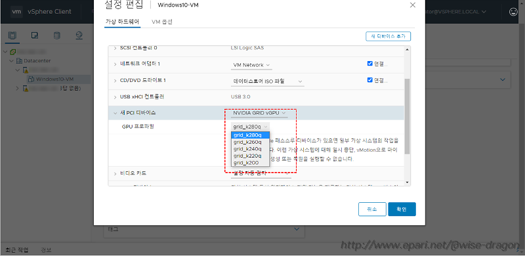Click the GPU 프로파일 label
525x256 pixels.
138,126
